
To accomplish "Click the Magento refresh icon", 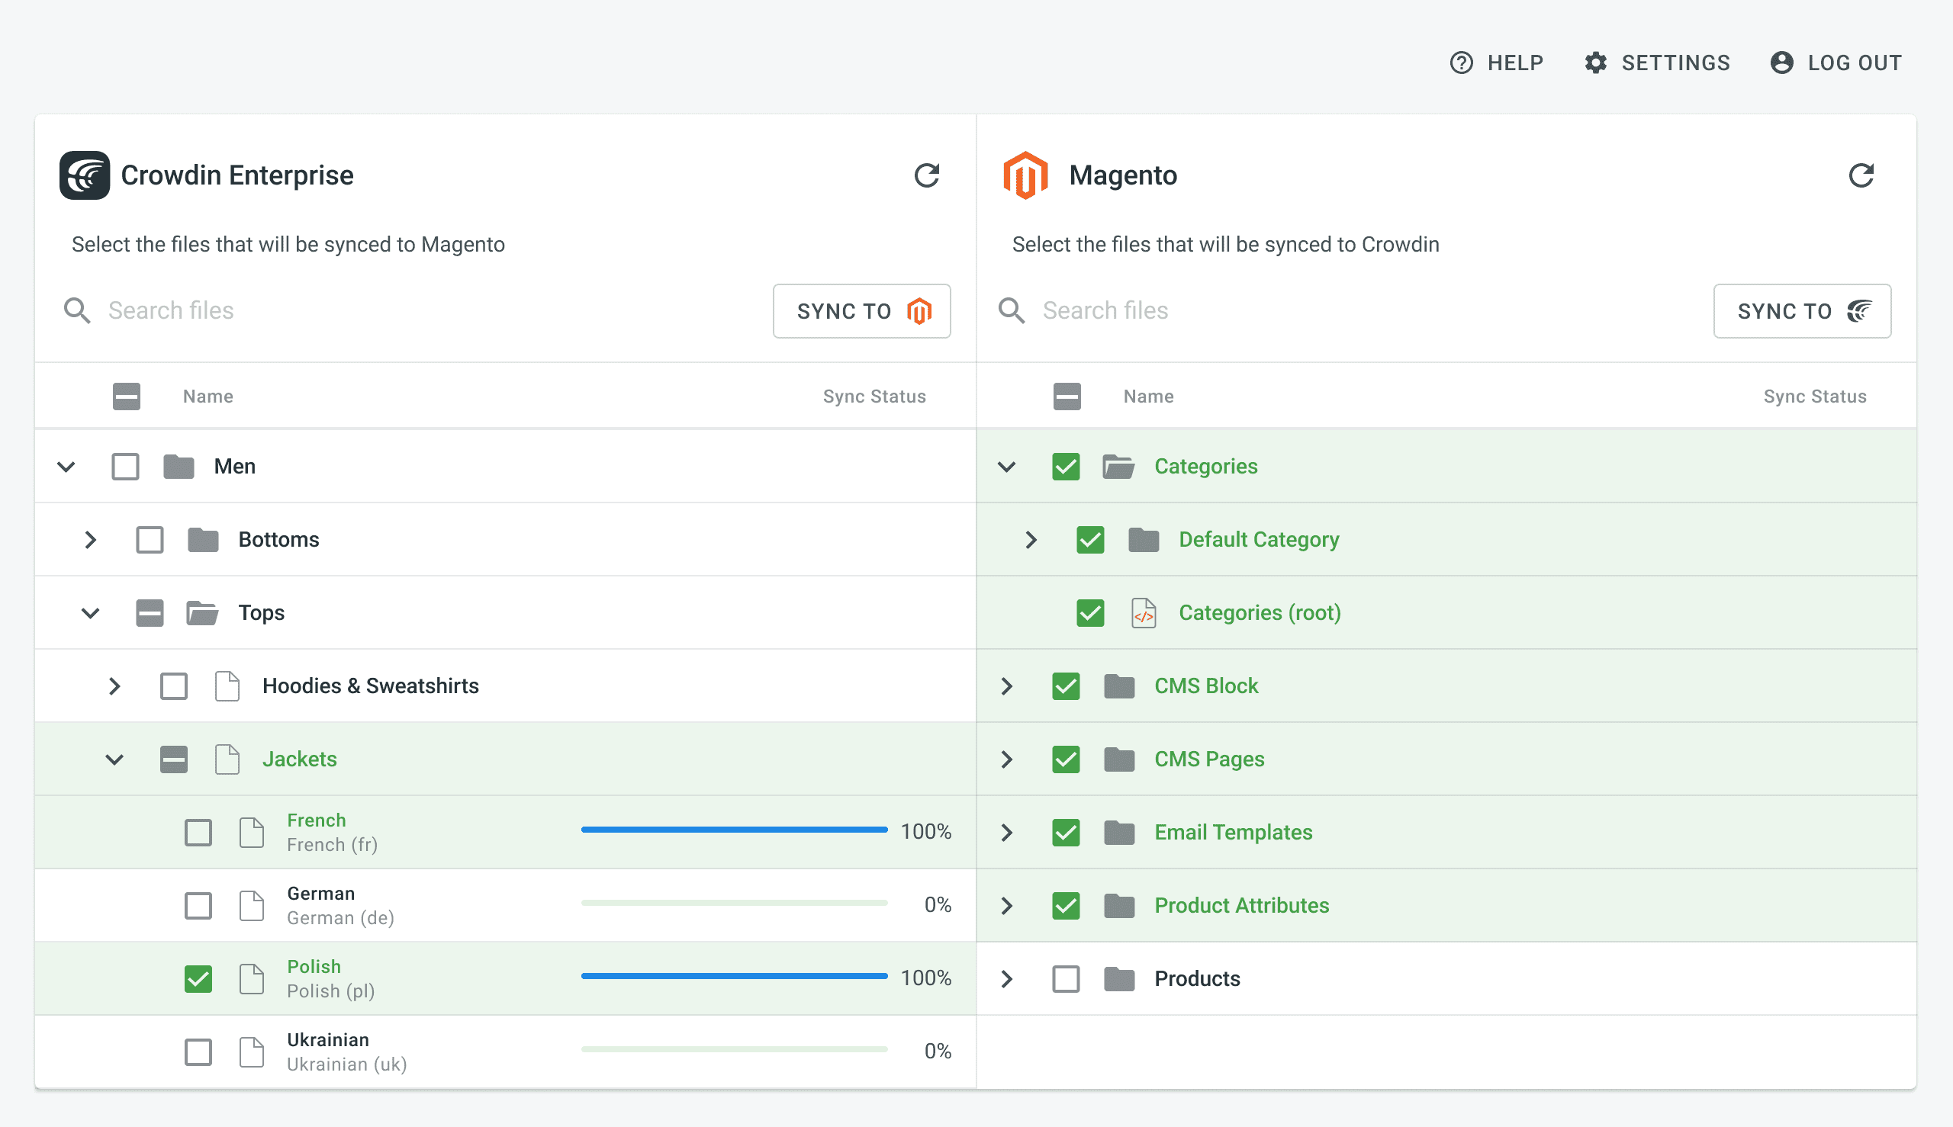I will [x=1861, y=175].
